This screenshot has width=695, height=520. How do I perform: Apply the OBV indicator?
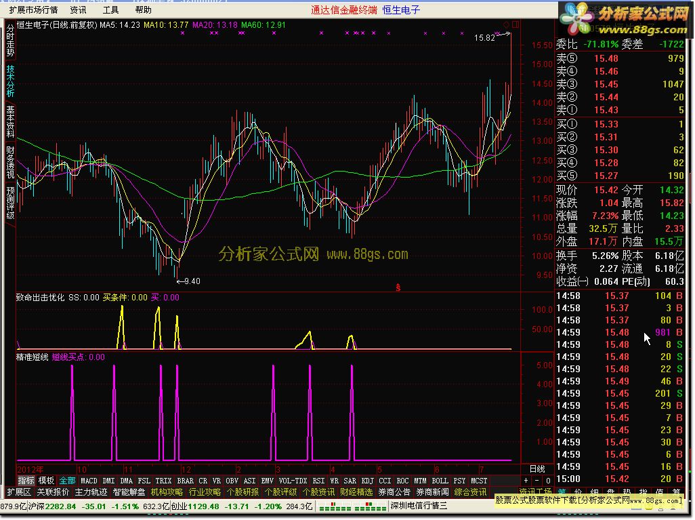pyautogui.click(x=232, y=481)
